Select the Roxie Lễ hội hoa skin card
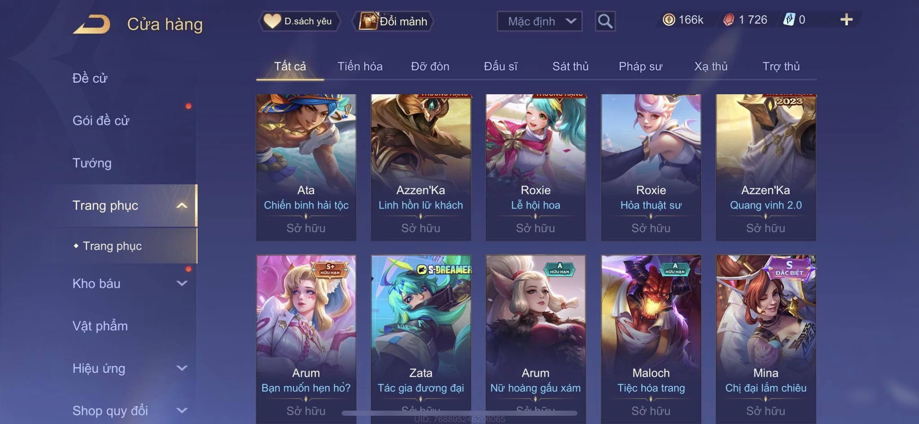 (x=536, y=167)
